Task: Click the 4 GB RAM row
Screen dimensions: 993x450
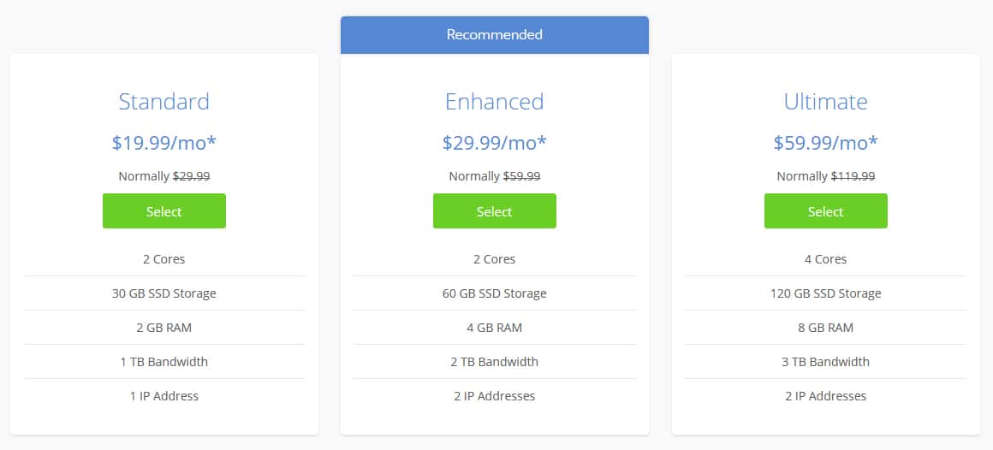Action: (495, 328)
